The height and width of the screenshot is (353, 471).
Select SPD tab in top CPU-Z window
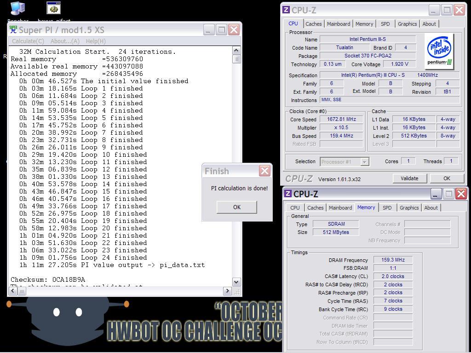tap(385, 24)
